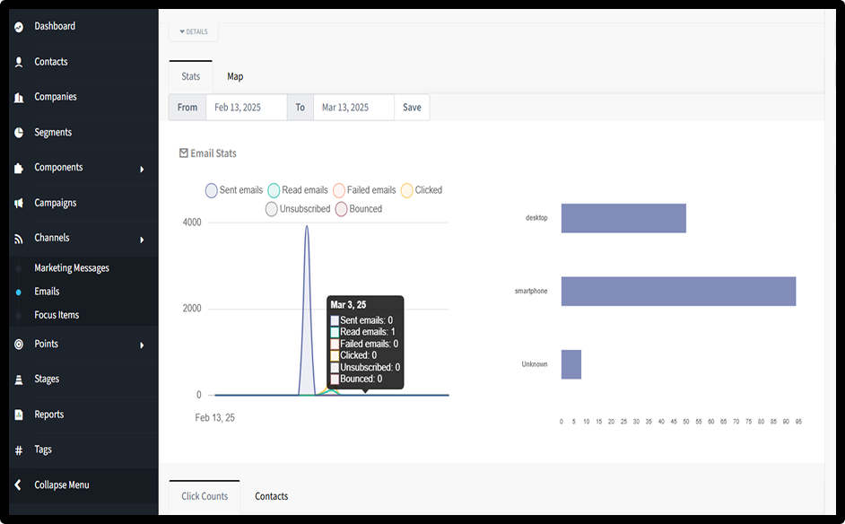This screenshot has height=524, width=845.
Task: Click the Companies building icon
Action: pos(19,97)
